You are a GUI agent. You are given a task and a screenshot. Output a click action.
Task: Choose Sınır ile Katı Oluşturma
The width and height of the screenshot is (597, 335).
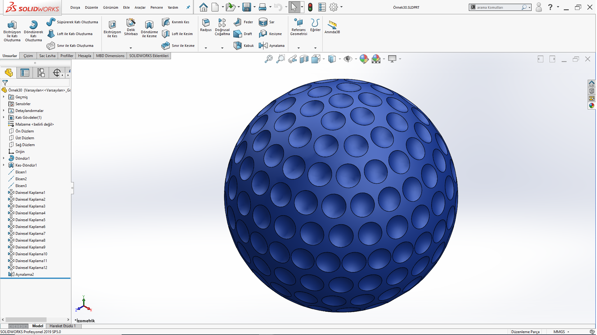[70, 46]
